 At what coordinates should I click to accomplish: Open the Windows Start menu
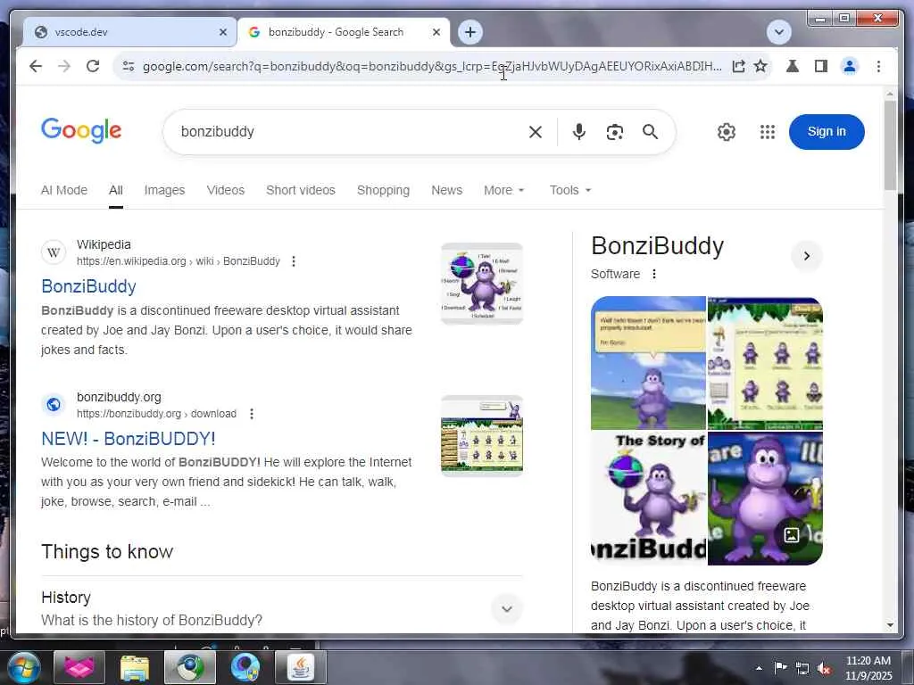point(23,667)
